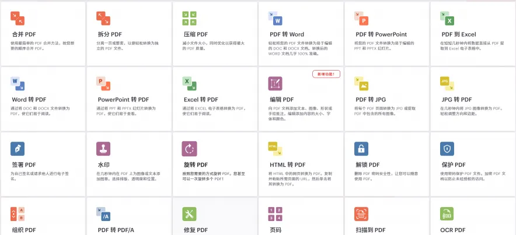The image size is (516, 235).
Task: Click the OCR PDF icon
Action: [447, 214]
